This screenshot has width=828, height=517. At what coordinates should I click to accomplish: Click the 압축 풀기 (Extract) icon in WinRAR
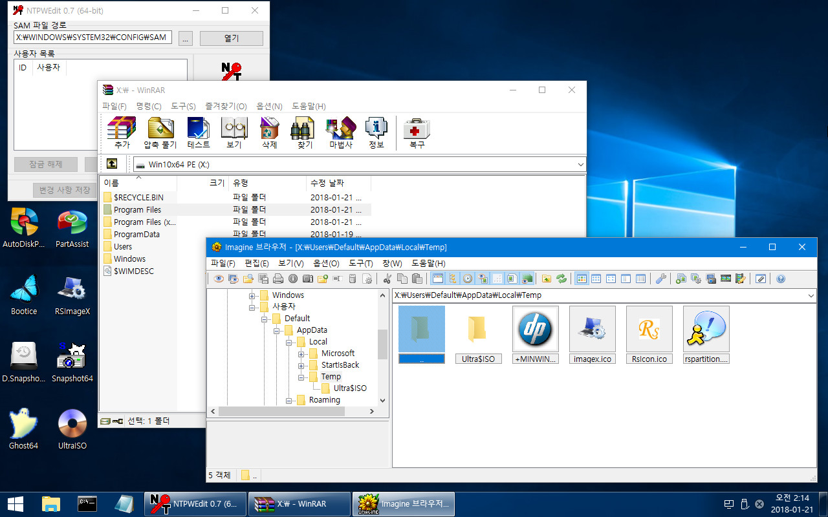(x=160, y=132)
